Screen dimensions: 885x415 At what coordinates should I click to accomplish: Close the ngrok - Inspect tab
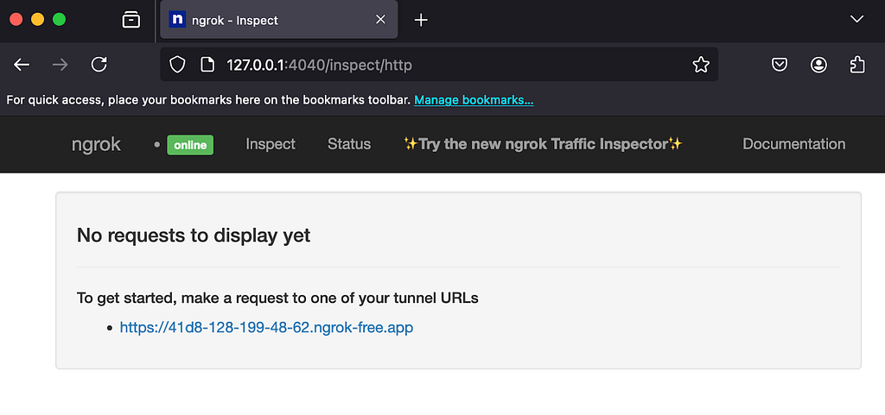(x=380, y=20)
